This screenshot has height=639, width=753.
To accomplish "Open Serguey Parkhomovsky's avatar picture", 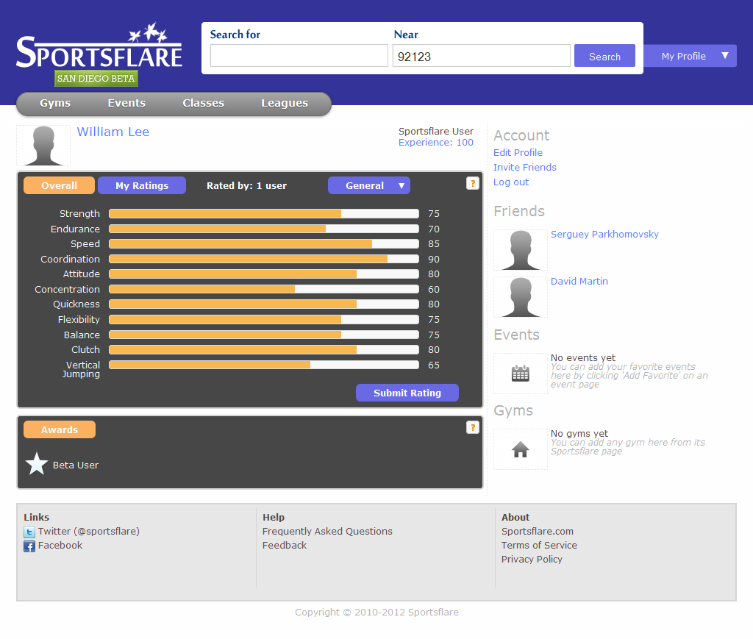I will point(521,250).
